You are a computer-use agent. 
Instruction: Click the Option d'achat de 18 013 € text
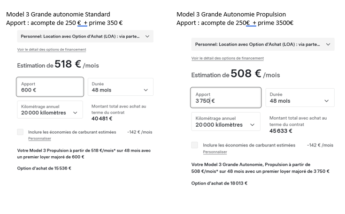point(219,183)
